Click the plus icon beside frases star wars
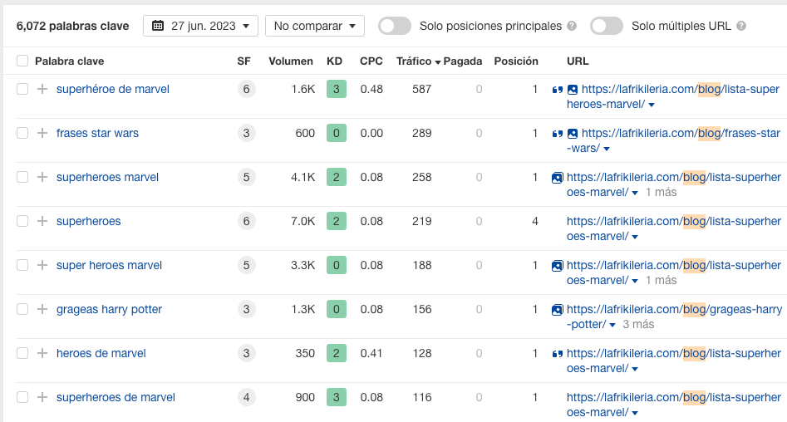The image size is (787, 422). point(42,133)
